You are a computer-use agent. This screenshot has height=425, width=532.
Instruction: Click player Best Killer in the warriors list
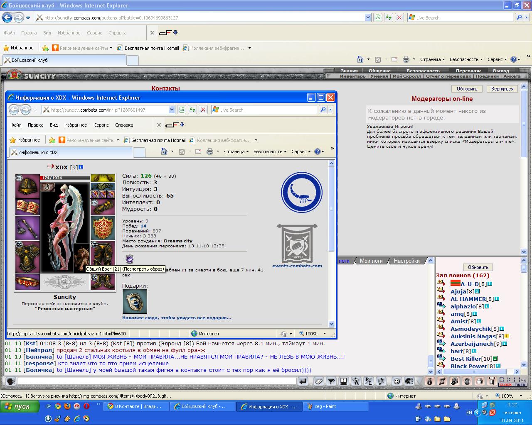pos(465,359)
